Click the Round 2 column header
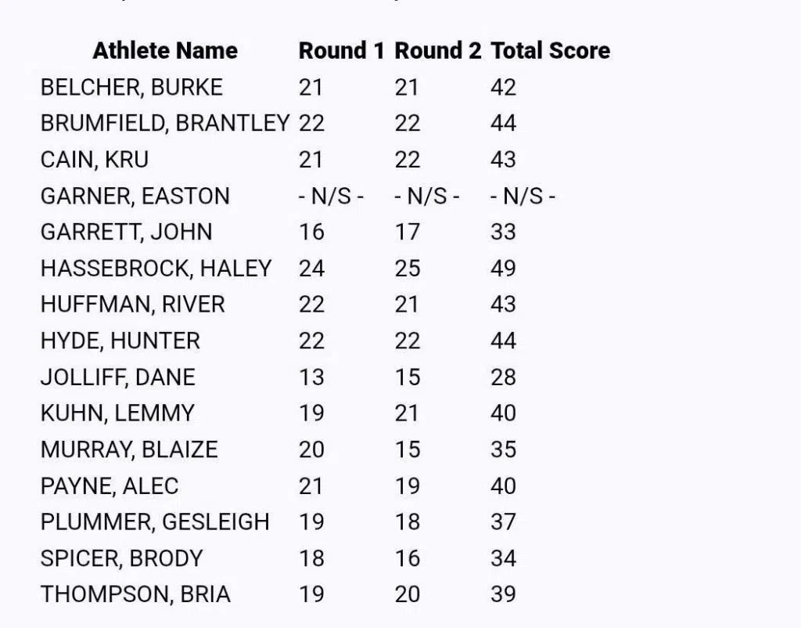Image resolution: width=801 pixels, height=628 pixels. pyautogui.click(x=438, y=51)
